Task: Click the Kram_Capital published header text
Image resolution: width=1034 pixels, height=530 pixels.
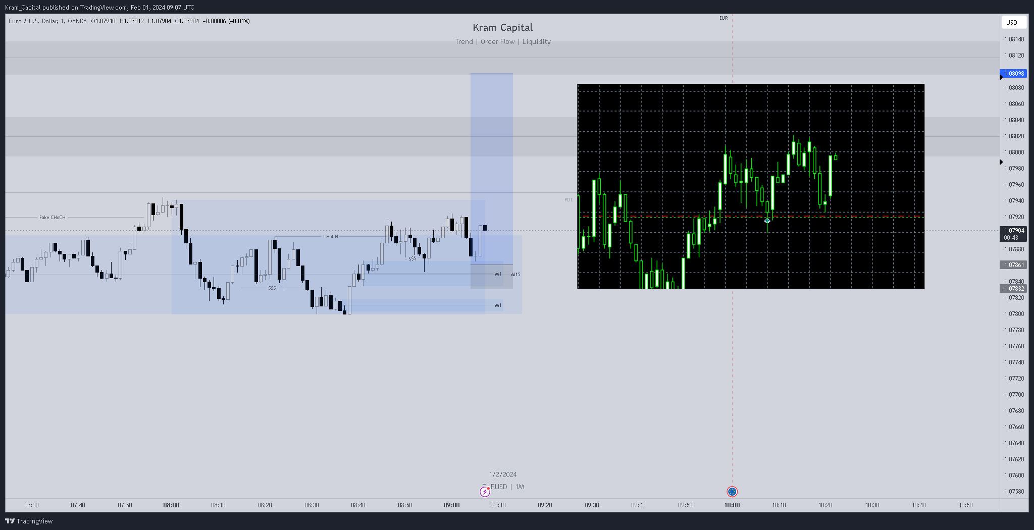Action: [x=99, y=8]
